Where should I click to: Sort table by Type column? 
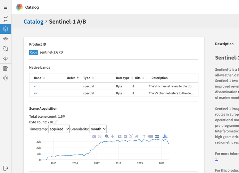click(88, 78)
